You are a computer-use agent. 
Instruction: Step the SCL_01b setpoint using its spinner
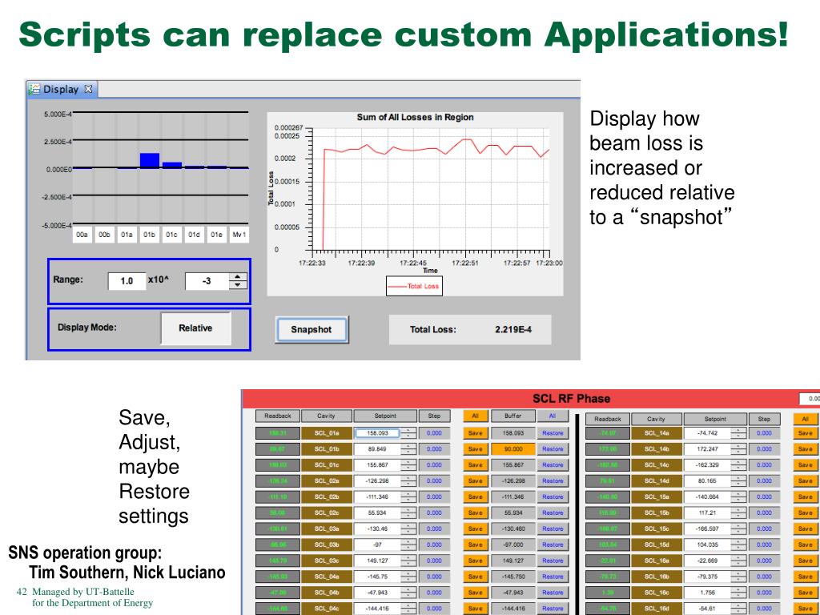point(408,449)
